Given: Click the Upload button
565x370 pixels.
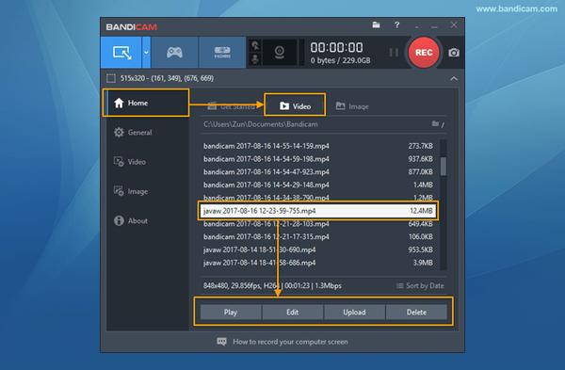Looking at the screenshot, I should [x=354, y=312].
